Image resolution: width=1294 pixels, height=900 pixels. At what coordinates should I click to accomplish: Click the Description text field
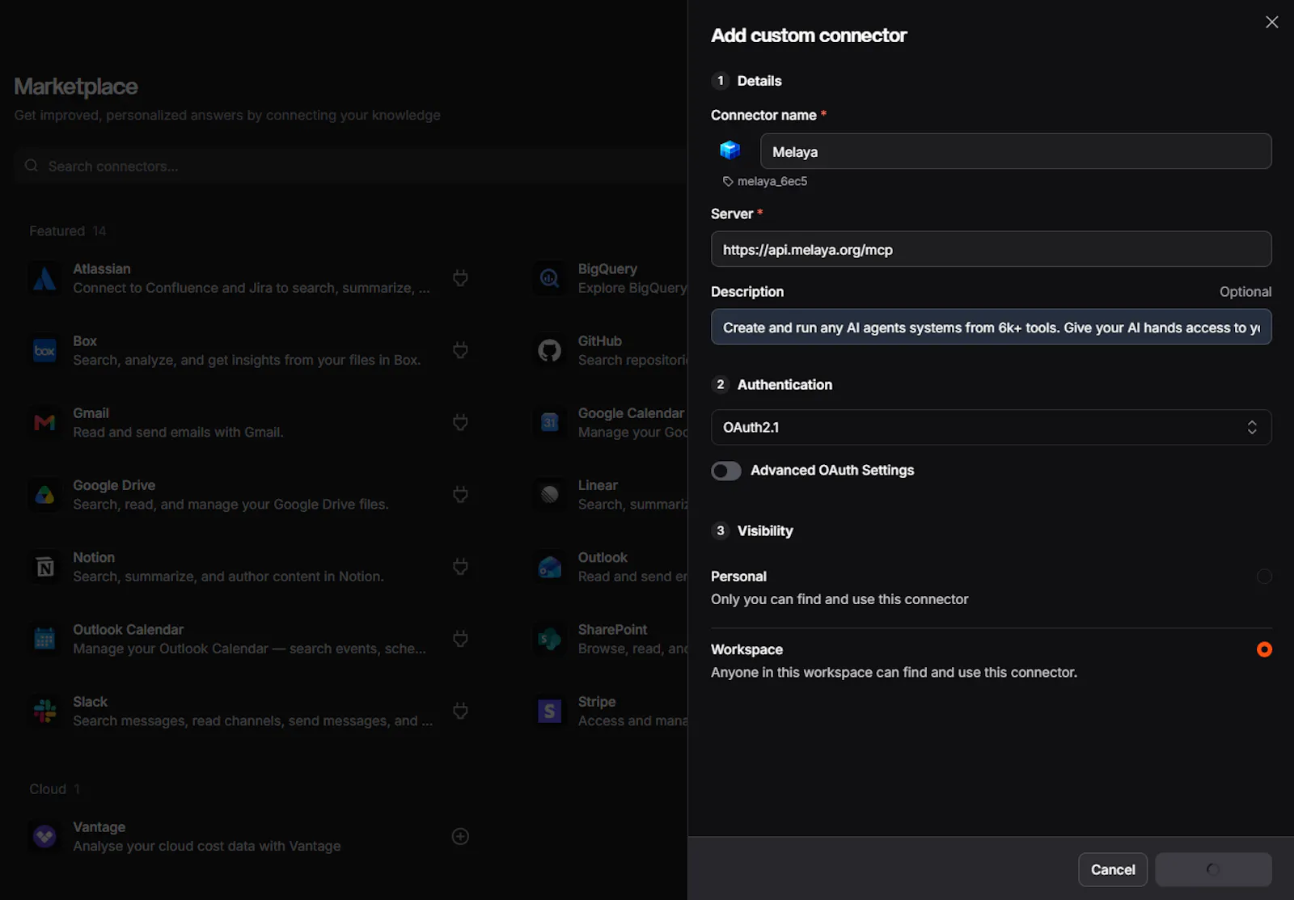pyautogui.click(x=991, y=327)
